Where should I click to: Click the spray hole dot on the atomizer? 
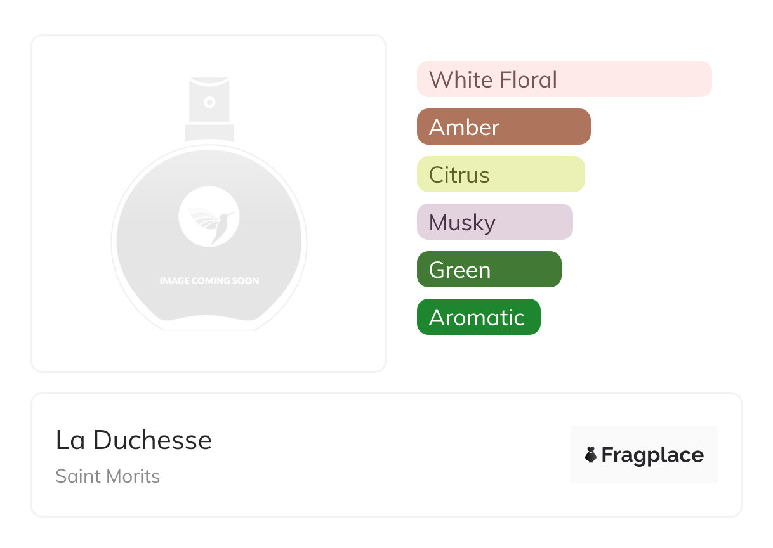[x=209, y=101]
